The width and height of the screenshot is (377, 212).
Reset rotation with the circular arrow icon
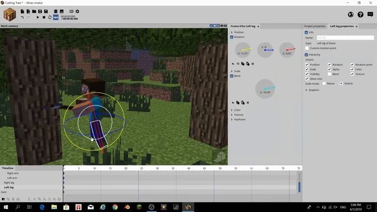pos(238,64)
